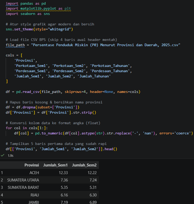Click the value 7.24 in table
Viewport: 194px width, 204px height.
click(x=93, y=180)
